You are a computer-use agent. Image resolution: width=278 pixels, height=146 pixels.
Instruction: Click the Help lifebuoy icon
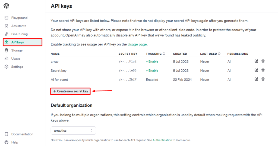(7, 142)
